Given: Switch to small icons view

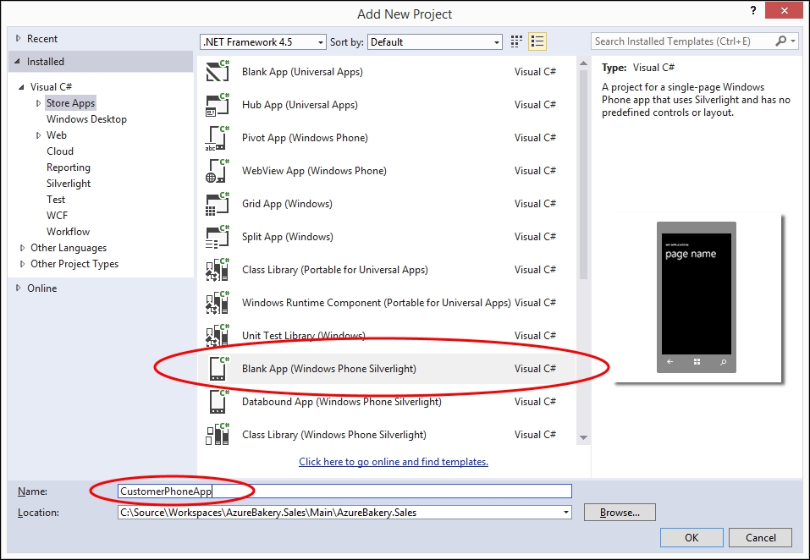Looking at the screenshot, I should 517,41.
